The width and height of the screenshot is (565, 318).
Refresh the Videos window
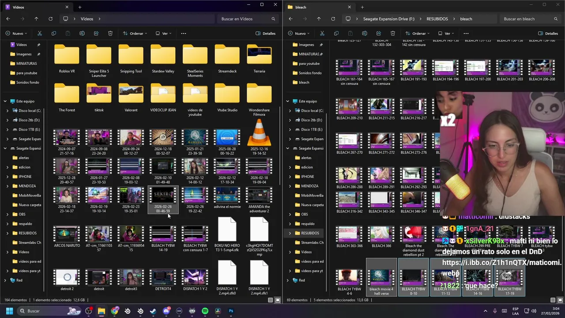pos(50,19)
